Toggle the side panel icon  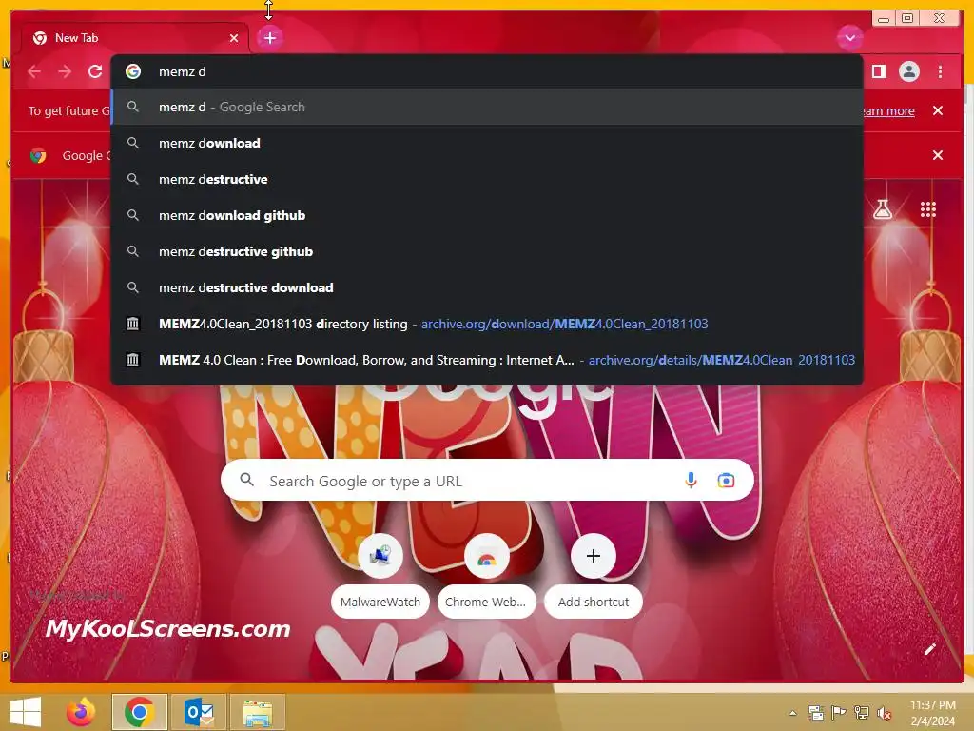tap(878, 71)
